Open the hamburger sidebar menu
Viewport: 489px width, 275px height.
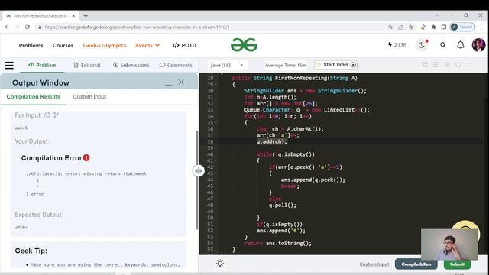click(x=9, y=65)
